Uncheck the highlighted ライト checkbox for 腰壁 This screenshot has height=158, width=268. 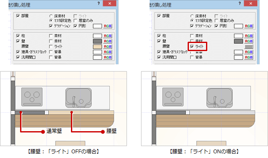192,46
